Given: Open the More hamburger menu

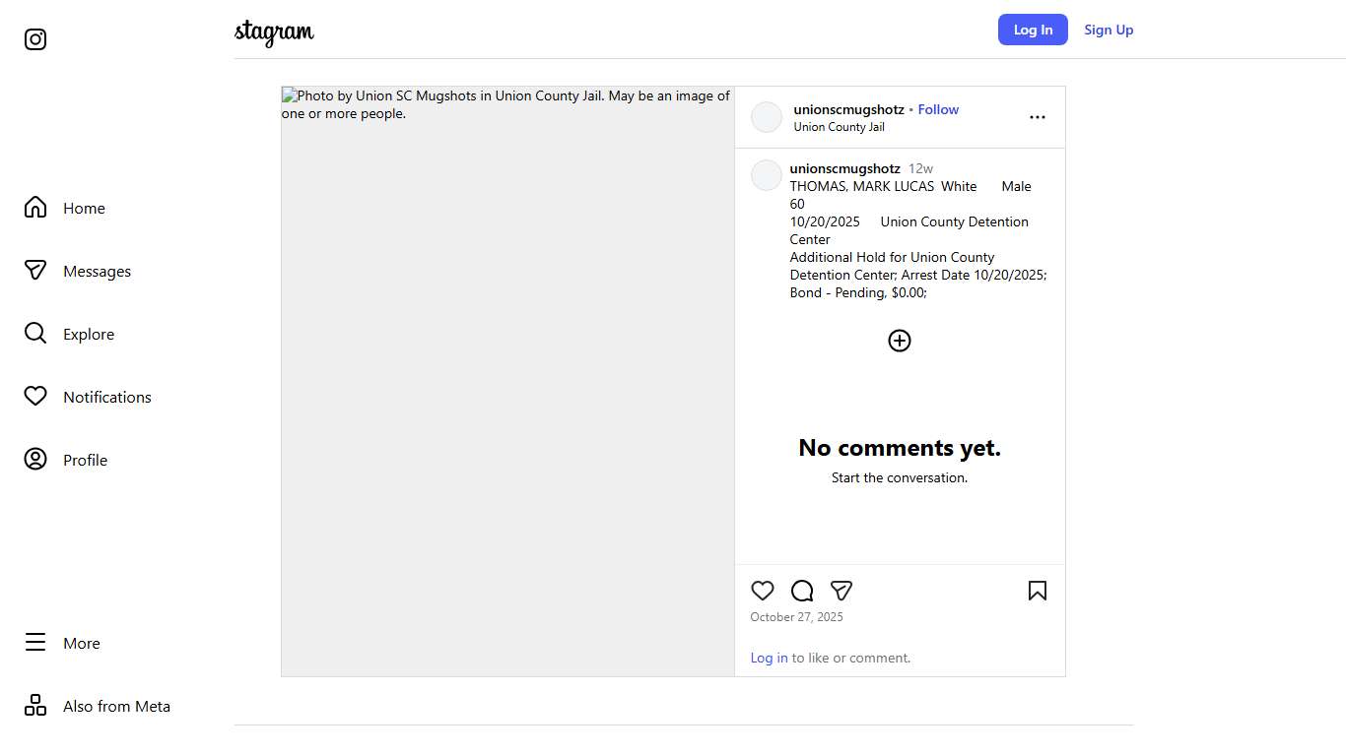Looking at the screenshot, I should tap(35, 643).
